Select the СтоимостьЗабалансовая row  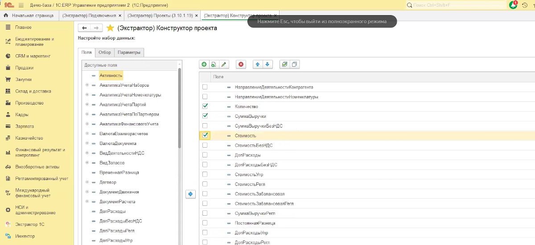(367, 194)
